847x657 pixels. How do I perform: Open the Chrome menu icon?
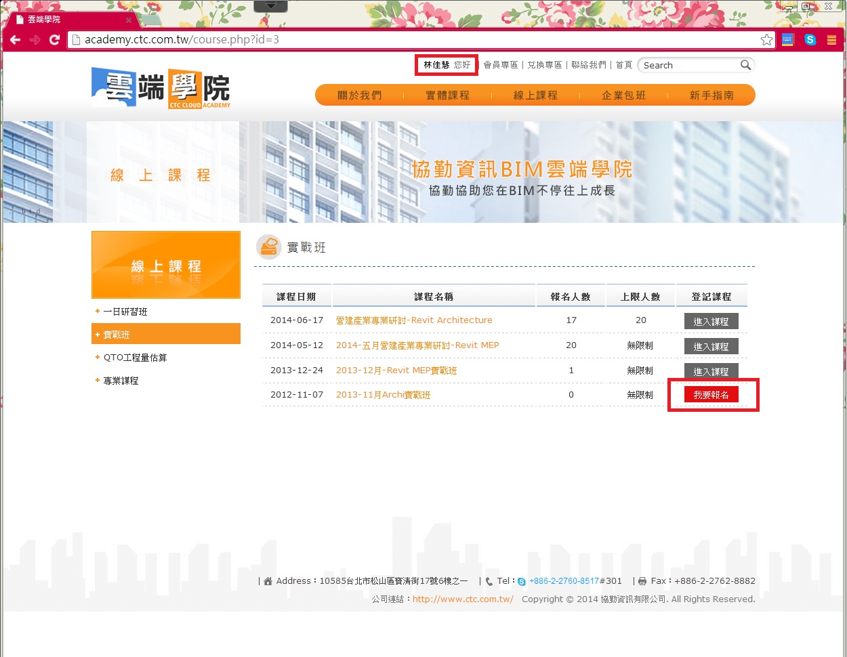[831, 40]
